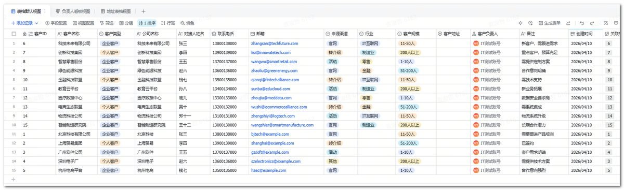
Task: Click the 公司名称 column header
Action: (x=155, y=34)
